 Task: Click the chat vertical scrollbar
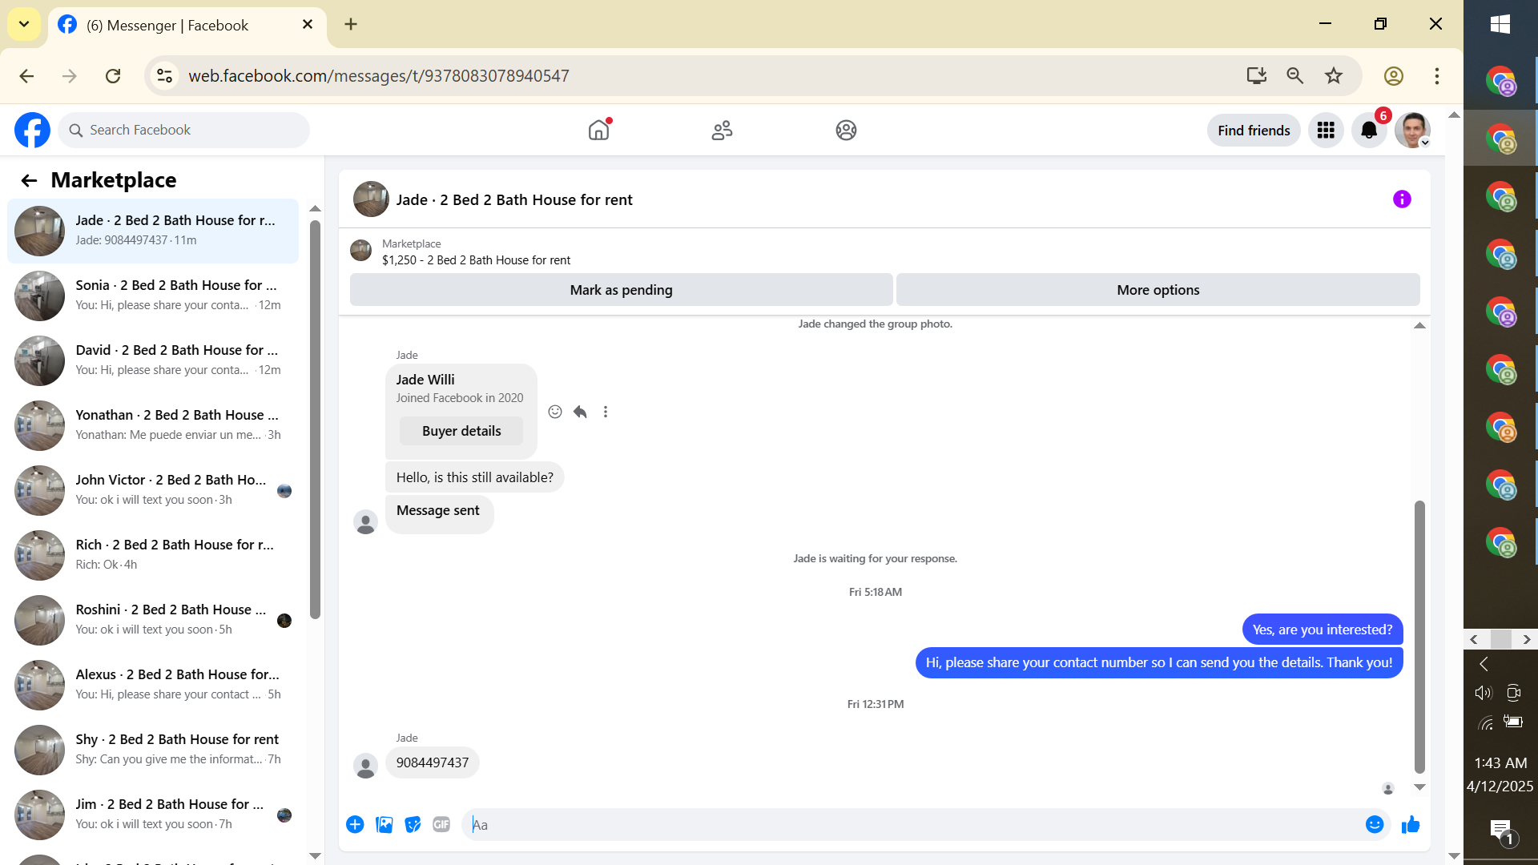click(x=1419, y=637)
